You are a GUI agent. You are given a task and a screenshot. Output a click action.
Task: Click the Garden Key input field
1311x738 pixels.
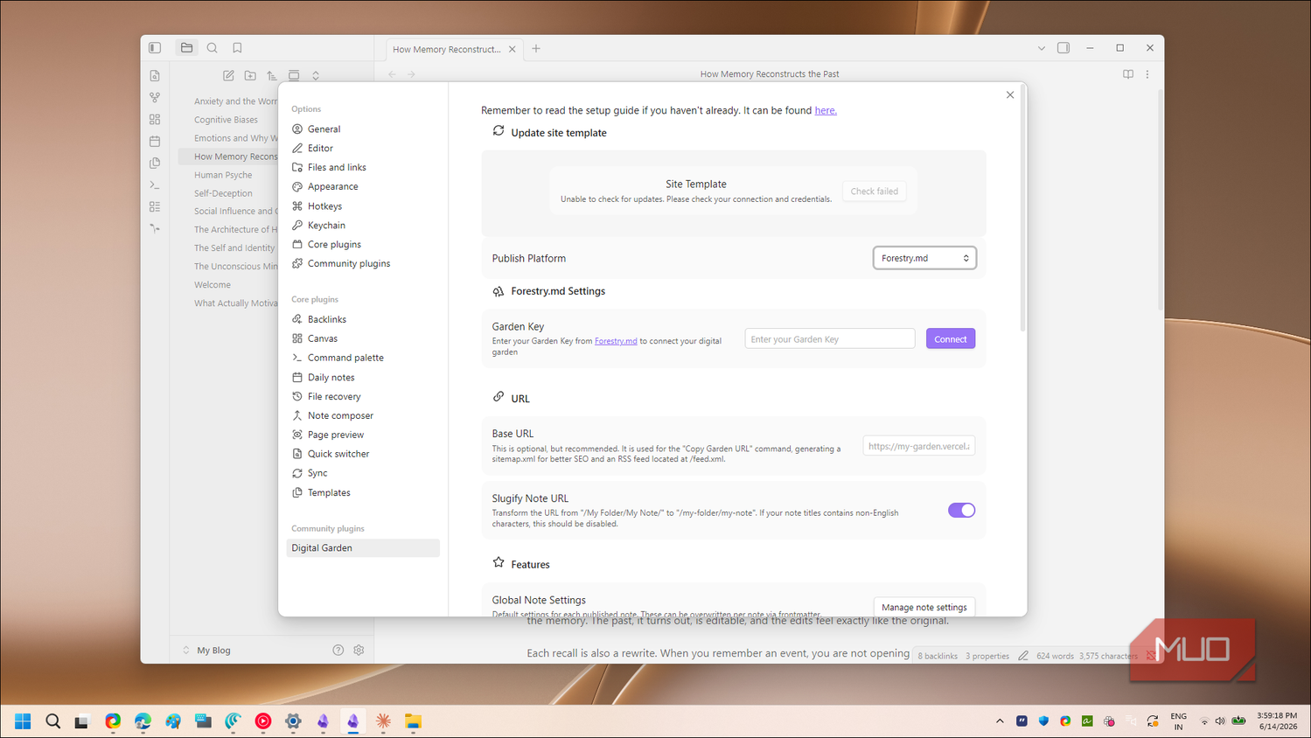(x=830, y=339)
